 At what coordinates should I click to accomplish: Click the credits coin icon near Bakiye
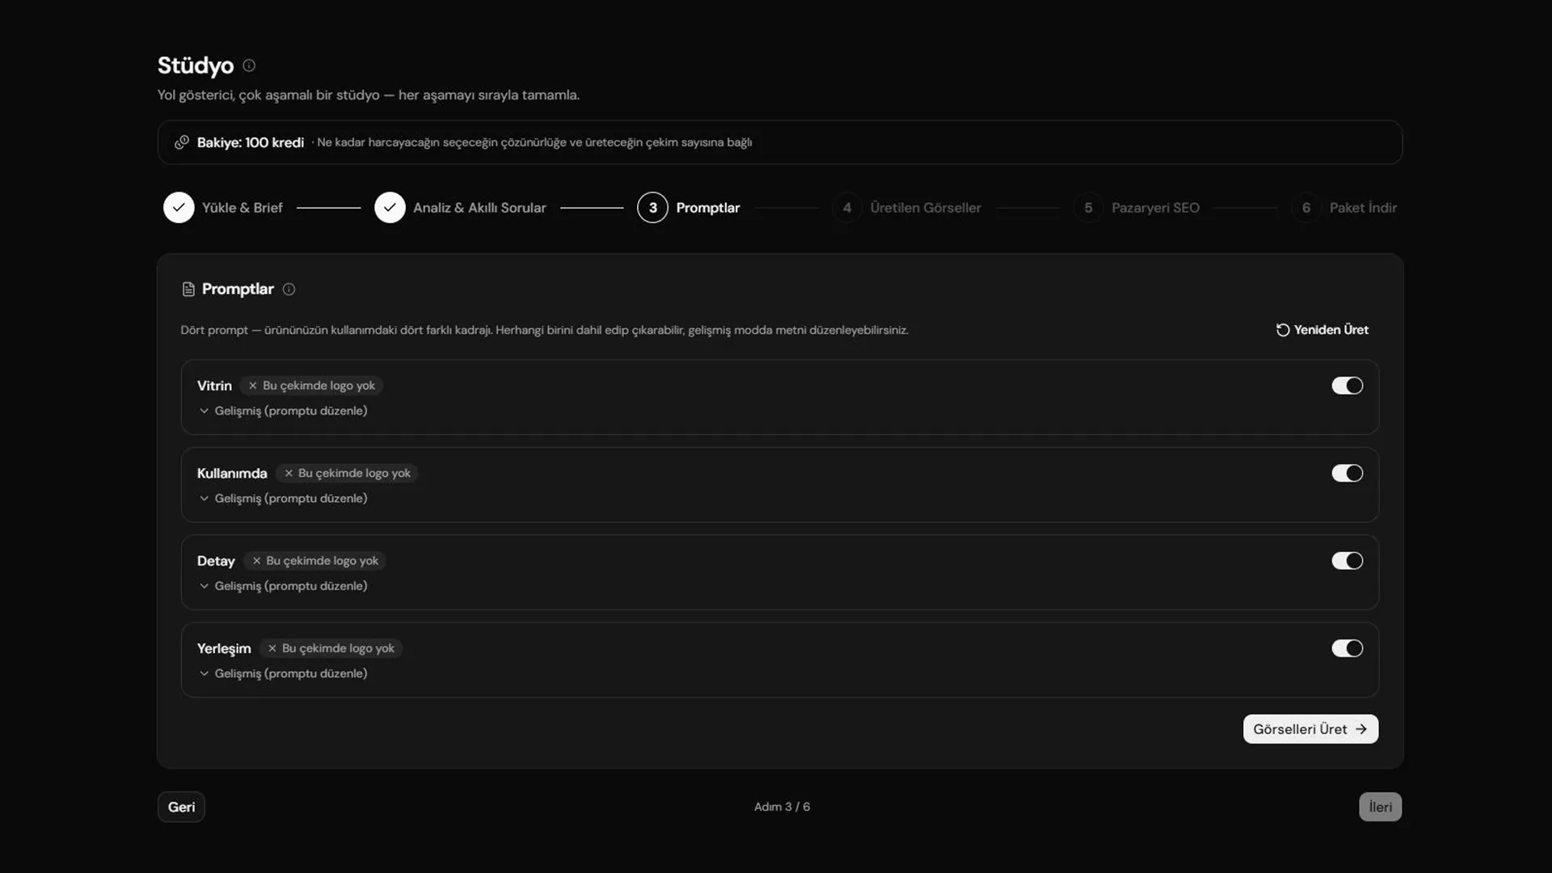(x=182, y=142)
